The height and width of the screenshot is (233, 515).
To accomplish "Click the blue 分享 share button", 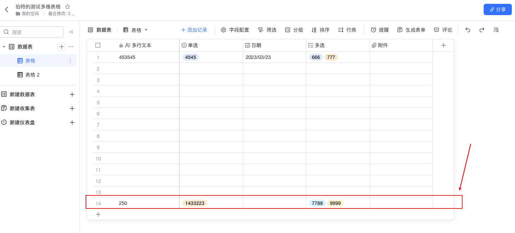I will (x=497, y=9).
